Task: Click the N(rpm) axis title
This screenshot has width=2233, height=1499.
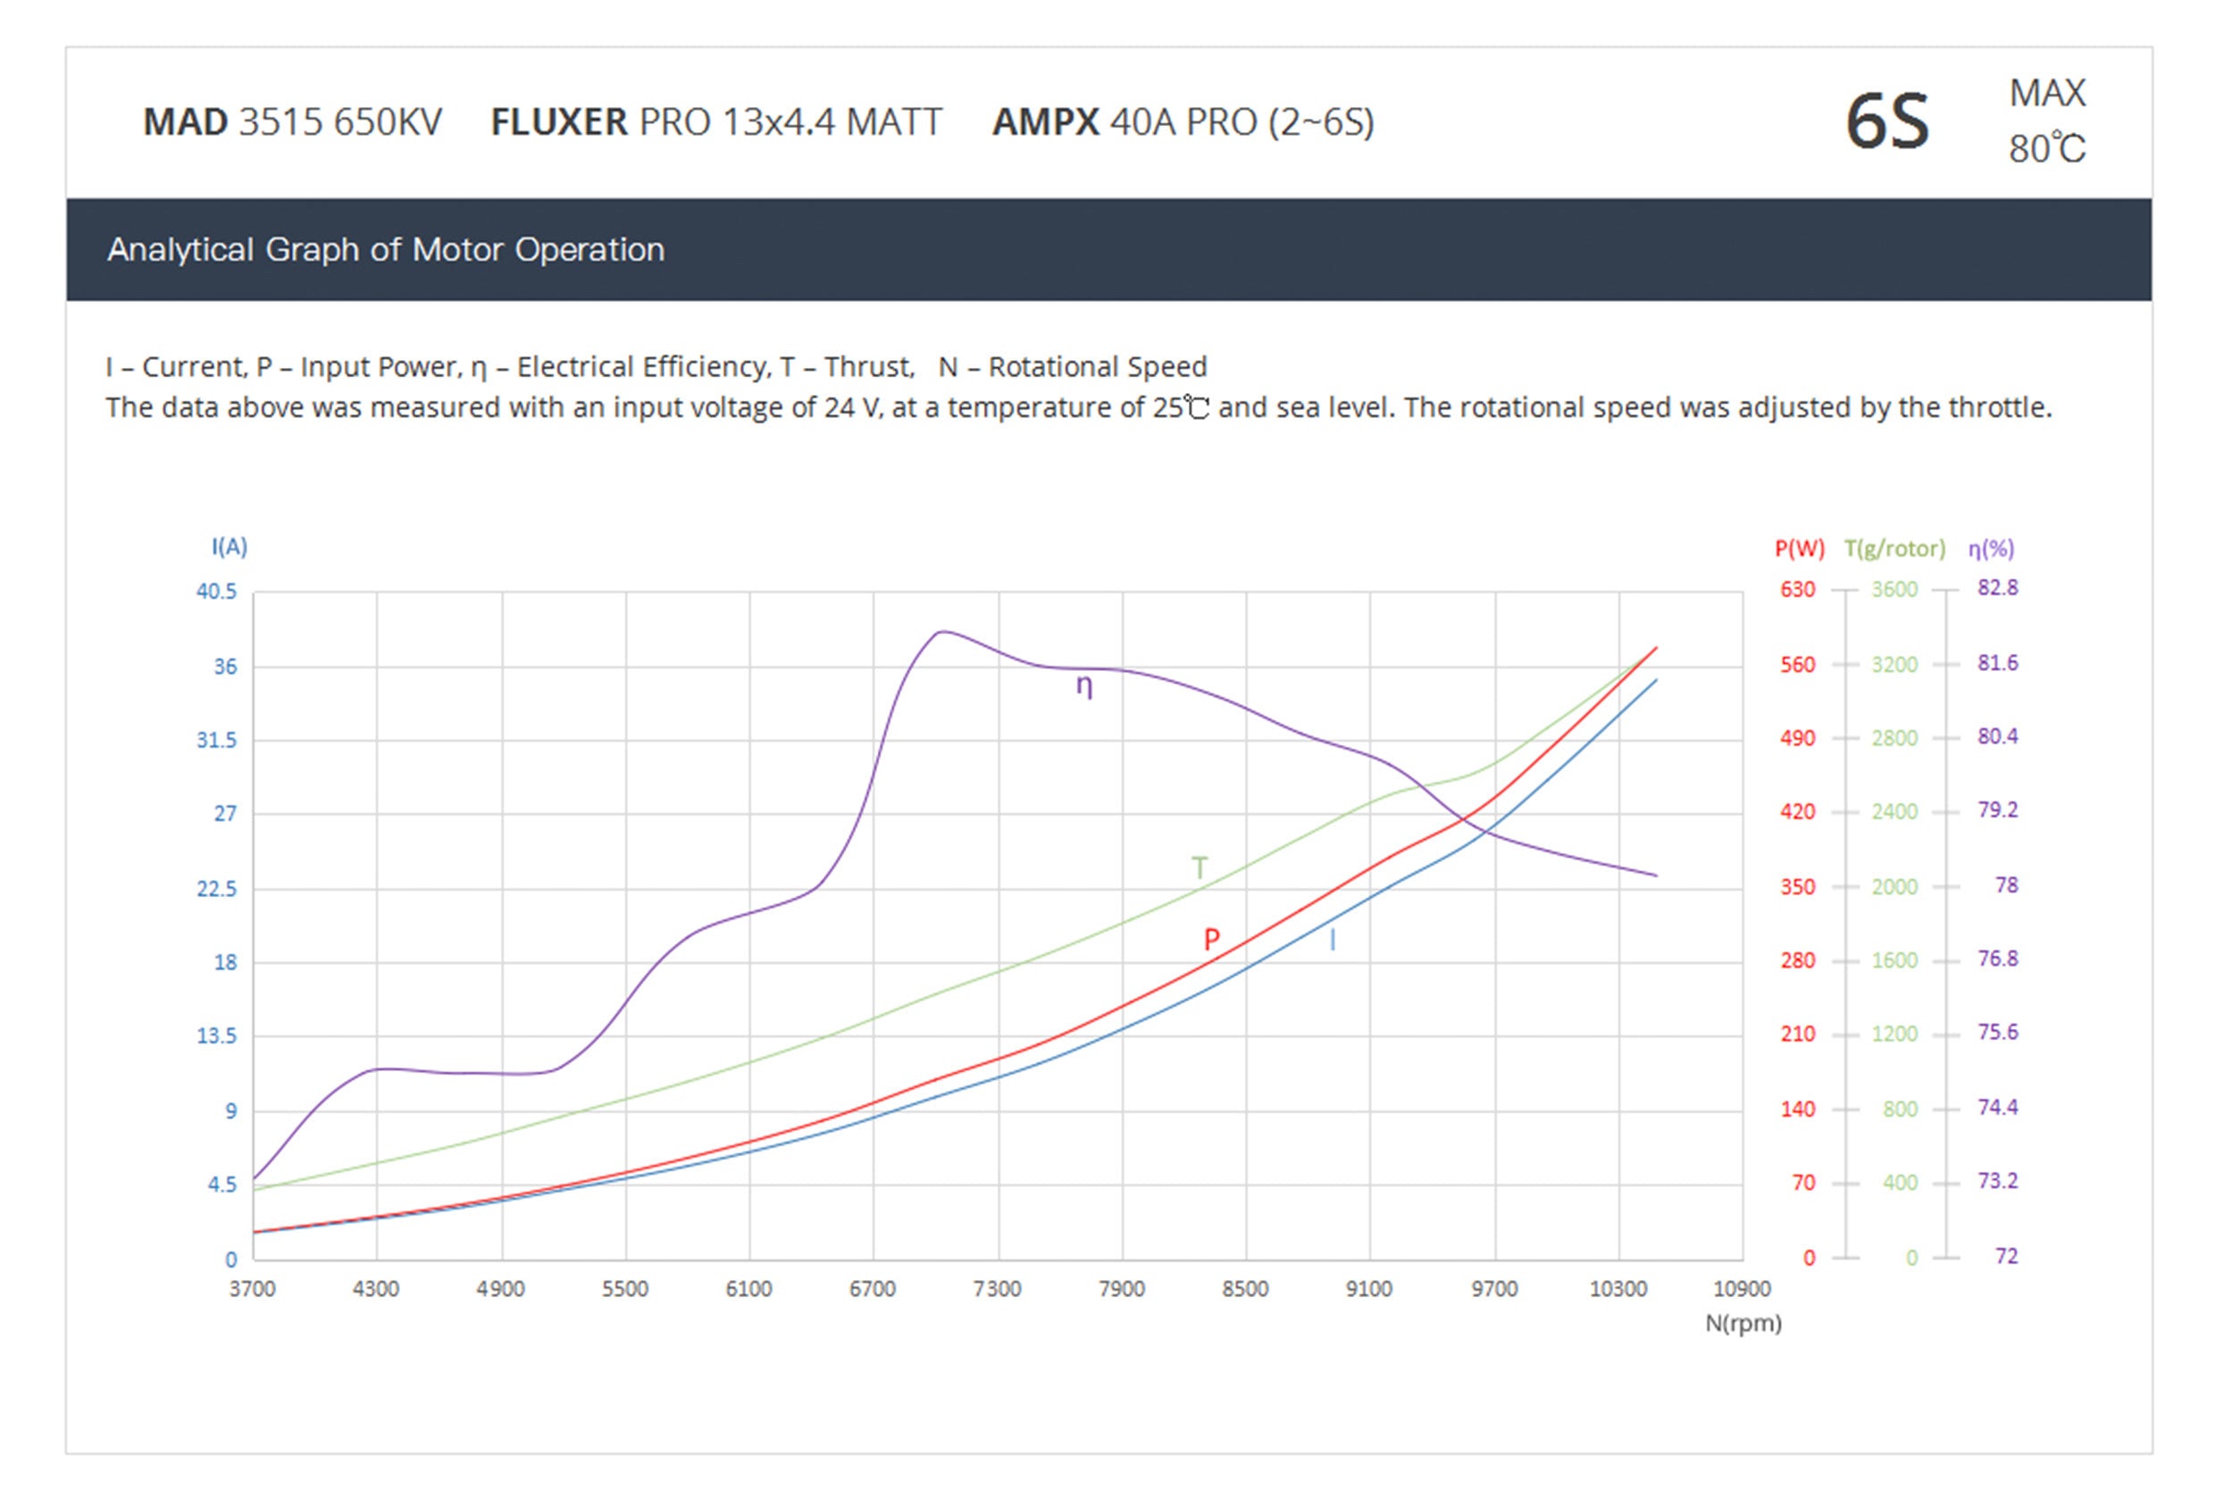Action: [1743, 1324]
